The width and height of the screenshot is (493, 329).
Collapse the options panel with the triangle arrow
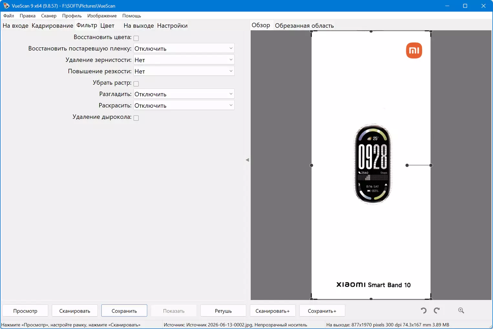point(247,160)
